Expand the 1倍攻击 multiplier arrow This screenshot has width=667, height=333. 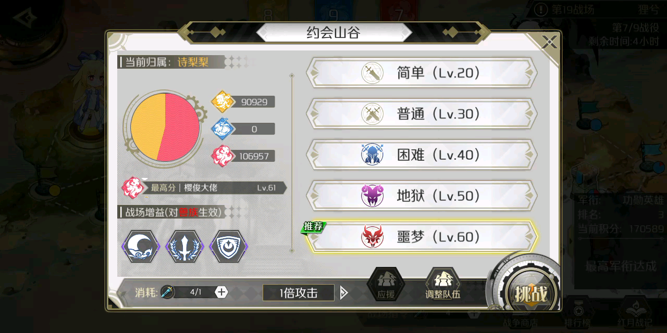point(343,292)
